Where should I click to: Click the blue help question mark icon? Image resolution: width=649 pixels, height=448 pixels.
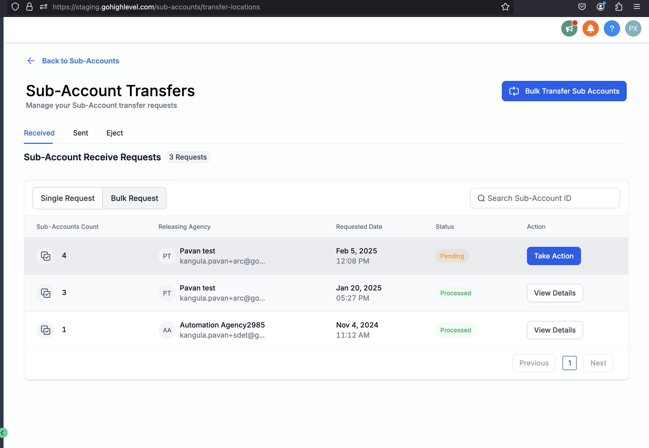point(612,29)
